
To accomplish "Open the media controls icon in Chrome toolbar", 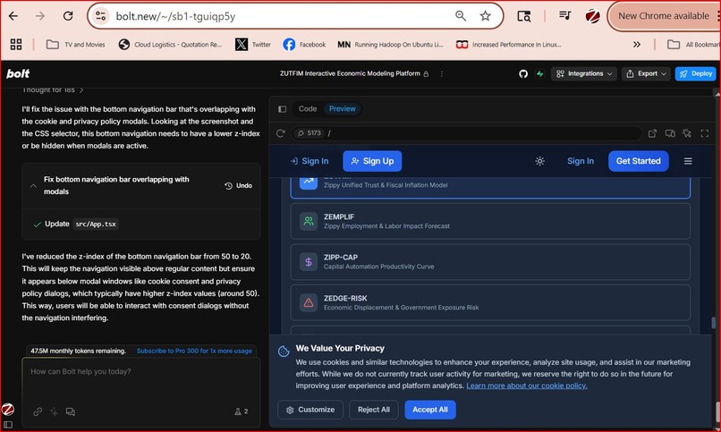I will pos(564,15).
